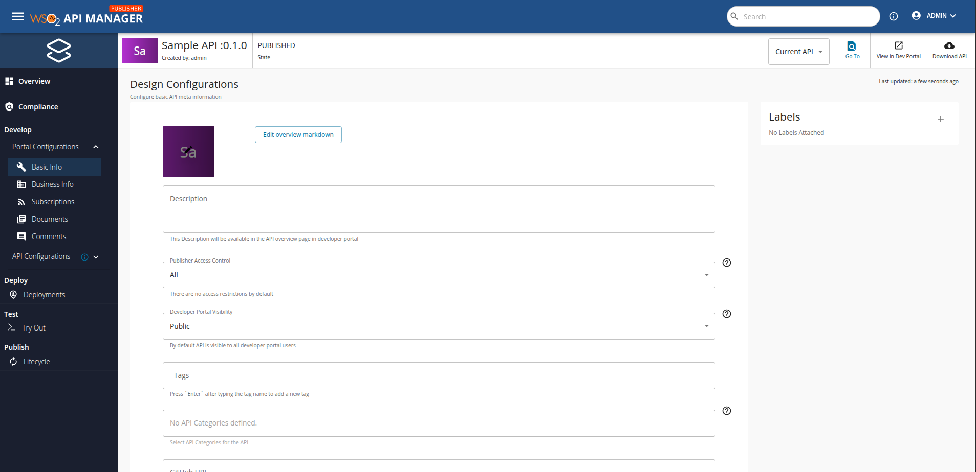Open the info icon beside the search bar

(x=894, y=16)
